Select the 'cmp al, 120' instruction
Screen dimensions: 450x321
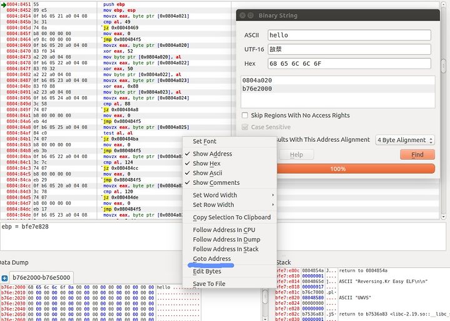(x=118, y=192)
